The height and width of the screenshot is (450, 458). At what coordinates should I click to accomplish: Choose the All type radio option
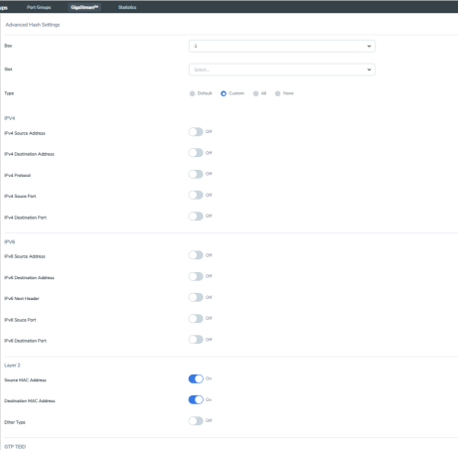255,93
